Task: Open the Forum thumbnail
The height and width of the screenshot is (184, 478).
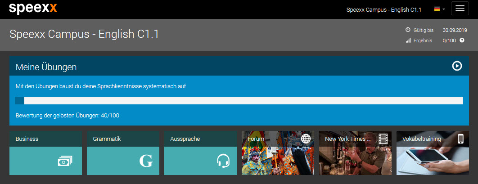Action: coord(278,153)
